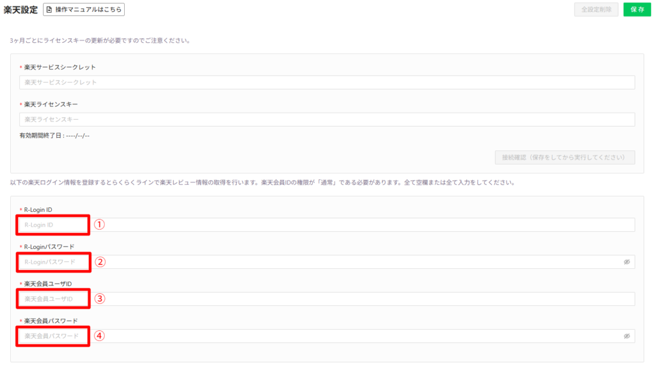
Task: Click the 3ヶ月ごとにライセンスキー notice text
Action: coord(100,40)
